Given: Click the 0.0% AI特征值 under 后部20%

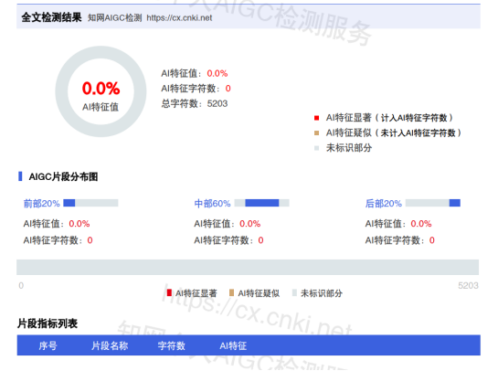Looking at the screenshot, I should tap(421, 224).
